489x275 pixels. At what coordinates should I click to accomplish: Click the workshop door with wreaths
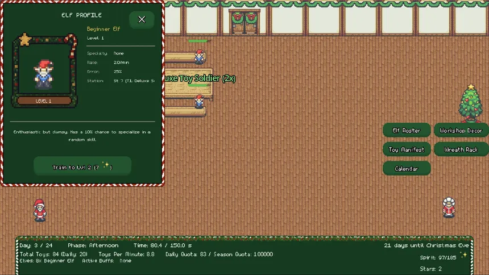(x=244, y=22)
